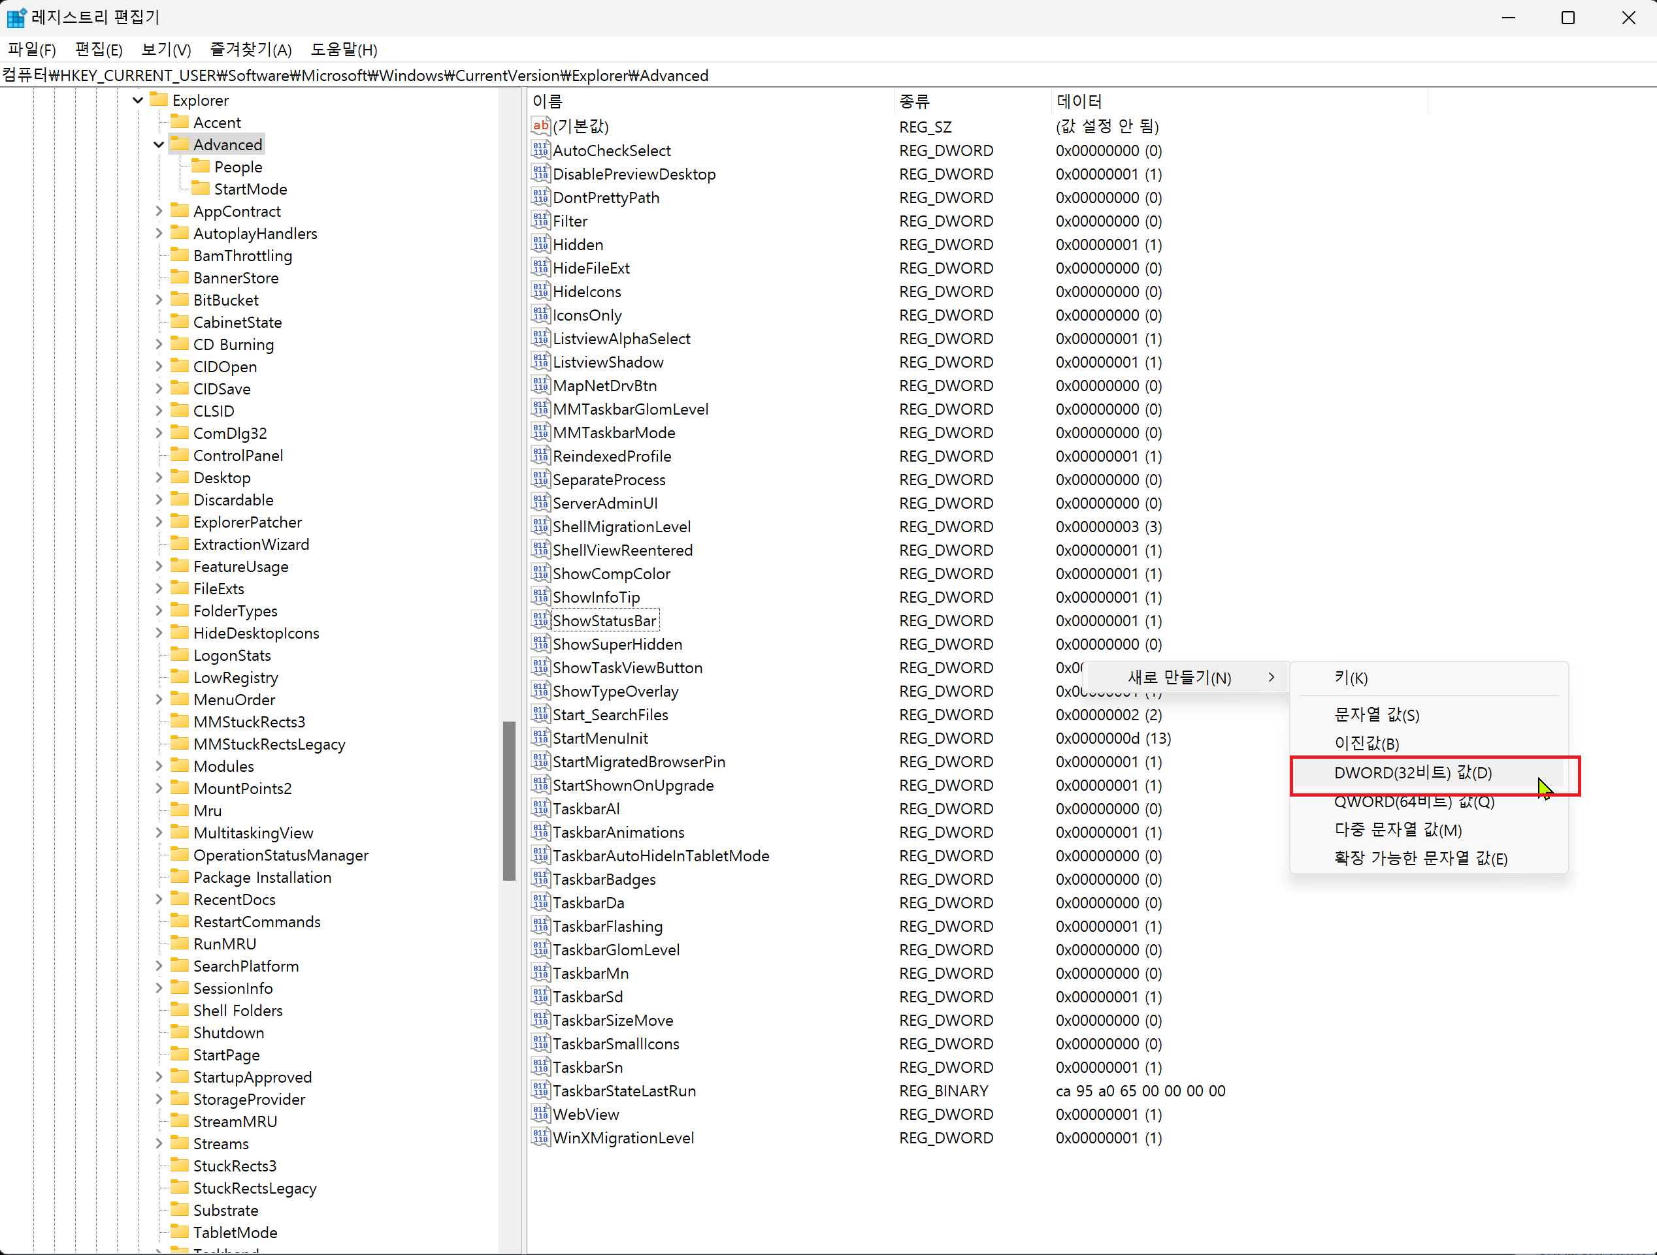Click the tree pane vertical scrollbar thumb
1657x1255 pixels.
[510, 800]
